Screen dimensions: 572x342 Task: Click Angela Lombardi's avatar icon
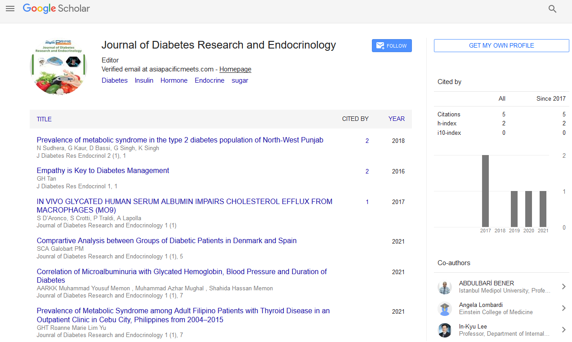444,309
